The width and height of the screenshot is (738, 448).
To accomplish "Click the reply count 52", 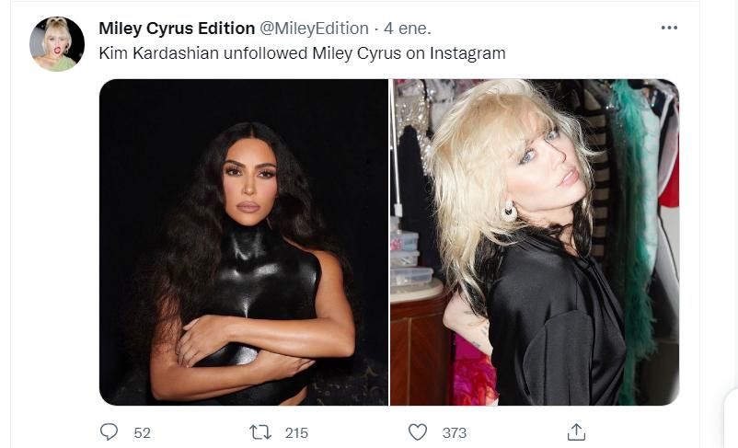I will 142,432.
